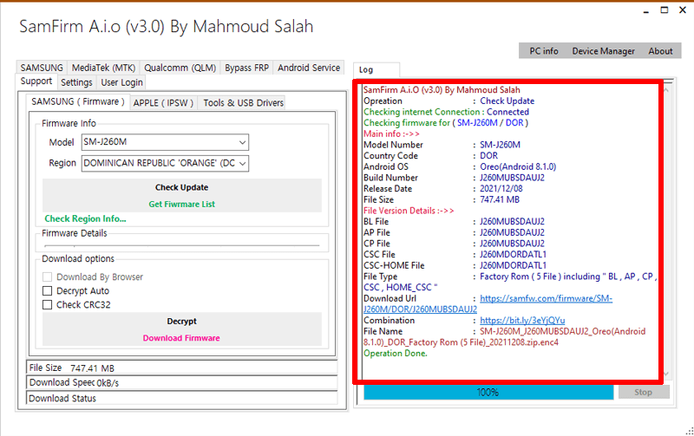Open the APPLE (IPSW) sub-tab
This screenshot has height=436, width=694.
pyautogui.click(x=163, y=102)
